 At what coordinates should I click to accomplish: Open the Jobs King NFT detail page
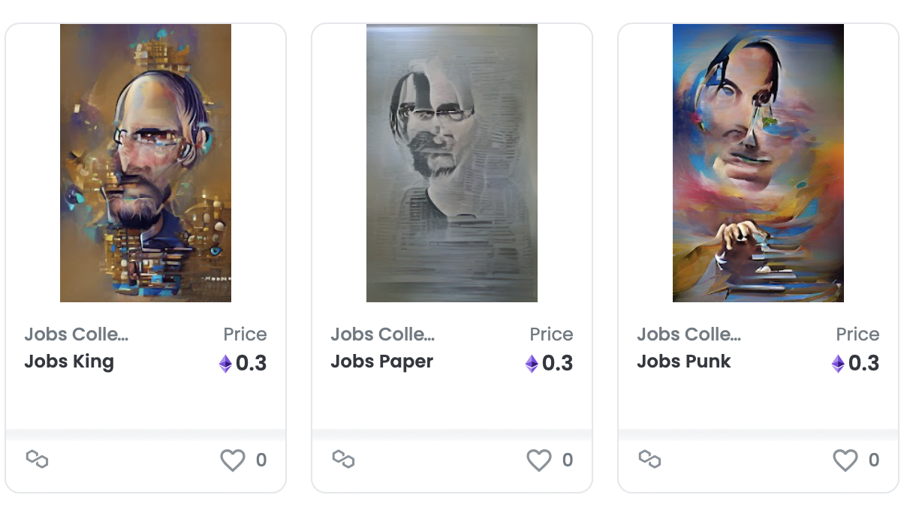coord(69,361)
